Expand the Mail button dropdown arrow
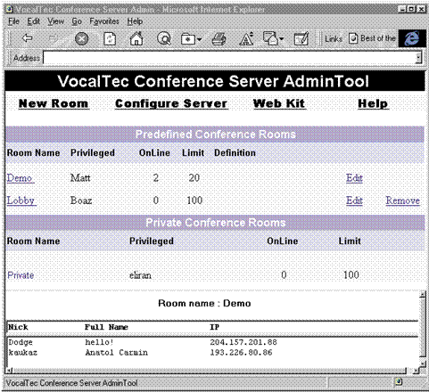The image size is (429, 392). 281,39
